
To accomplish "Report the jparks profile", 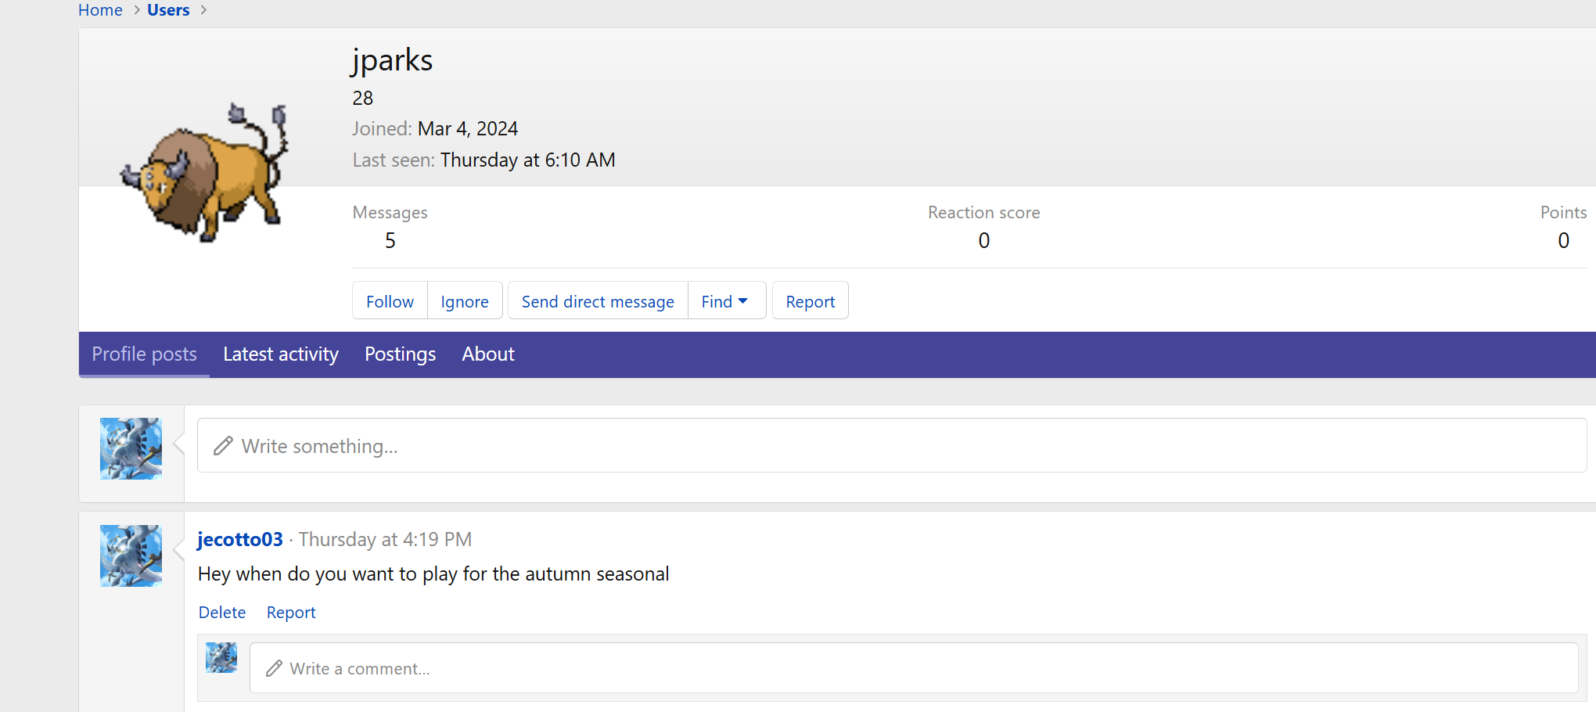I will click(x=810, y=301).
